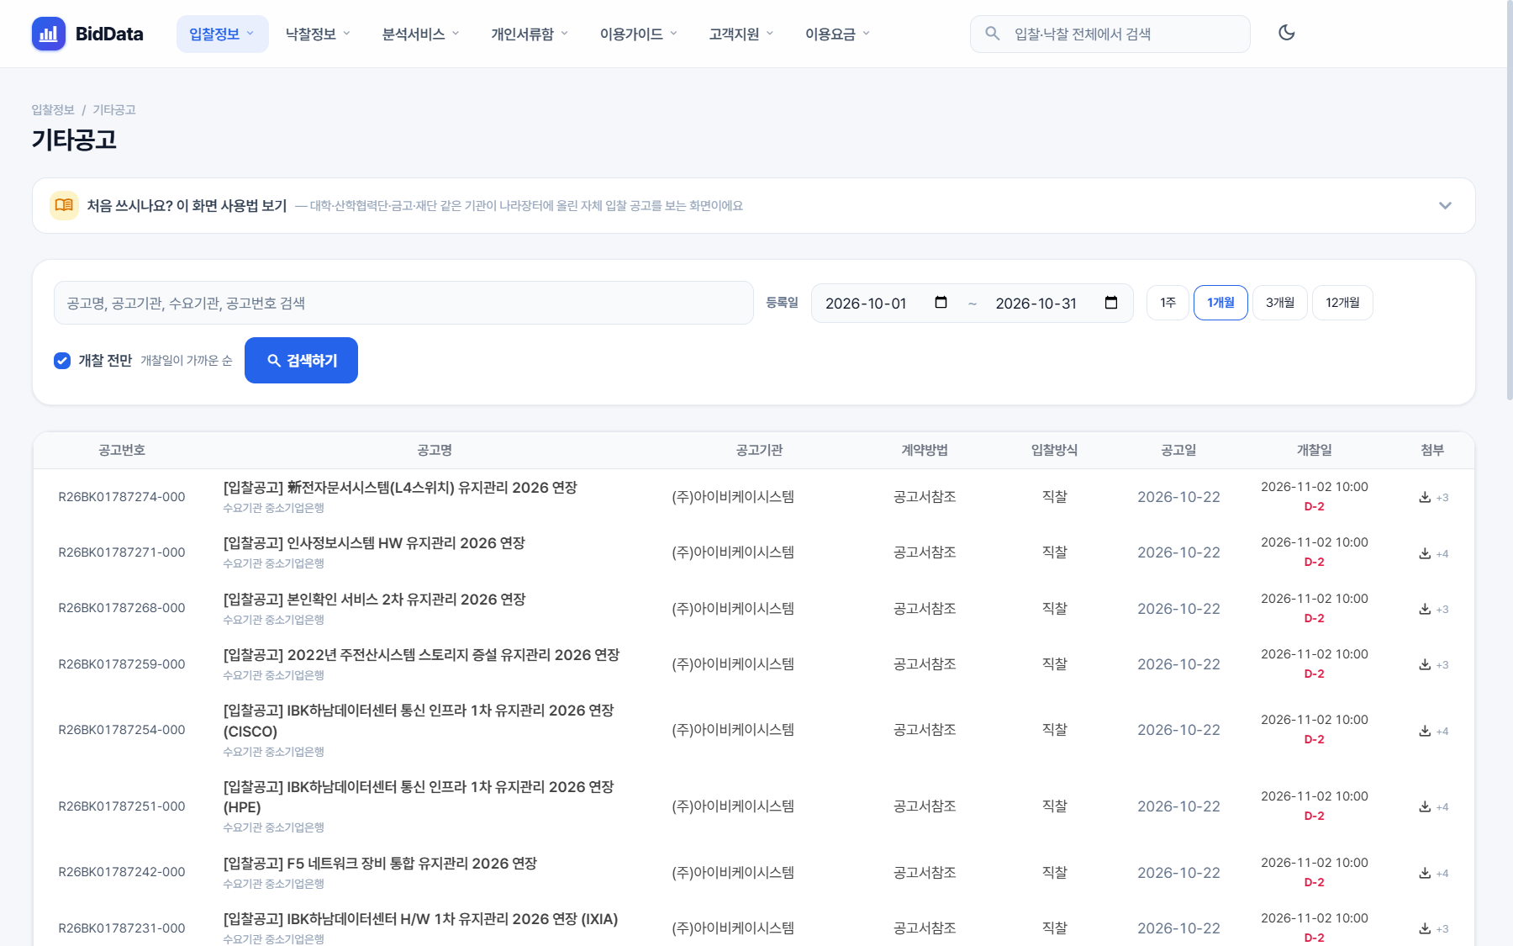This screenshot has width=1513, height=946.
Task: Click the 개찰일 column header
Action: pyautogui.click(x=1314, y=450)
